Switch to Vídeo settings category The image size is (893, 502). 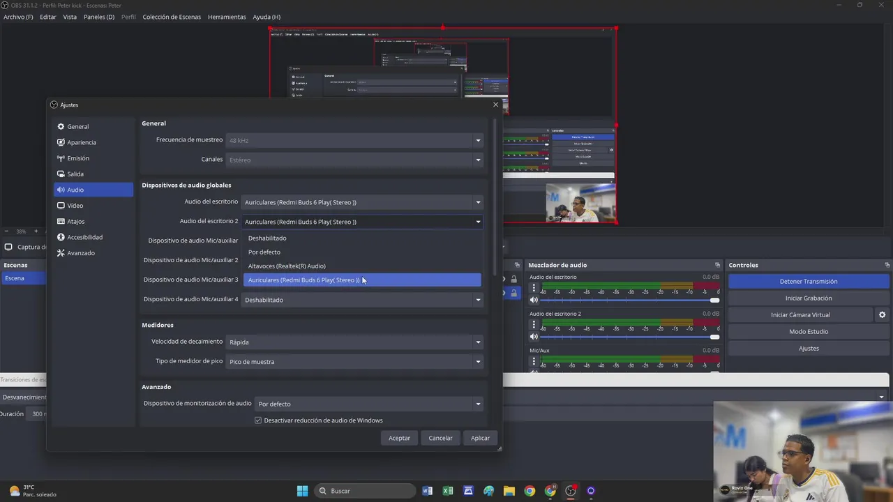93,206
